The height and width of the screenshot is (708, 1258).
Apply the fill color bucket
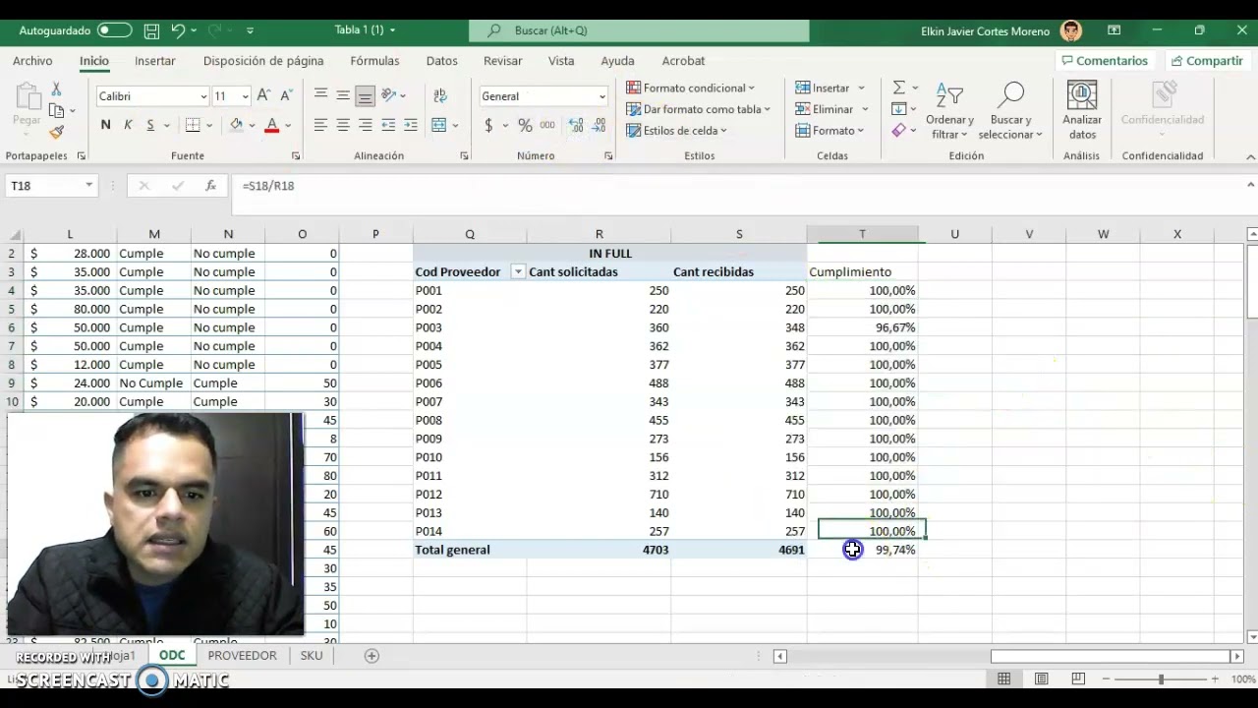click(x=236, y=125)
